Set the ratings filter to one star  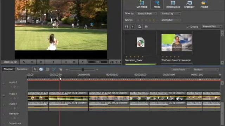(x=138, y=20)
